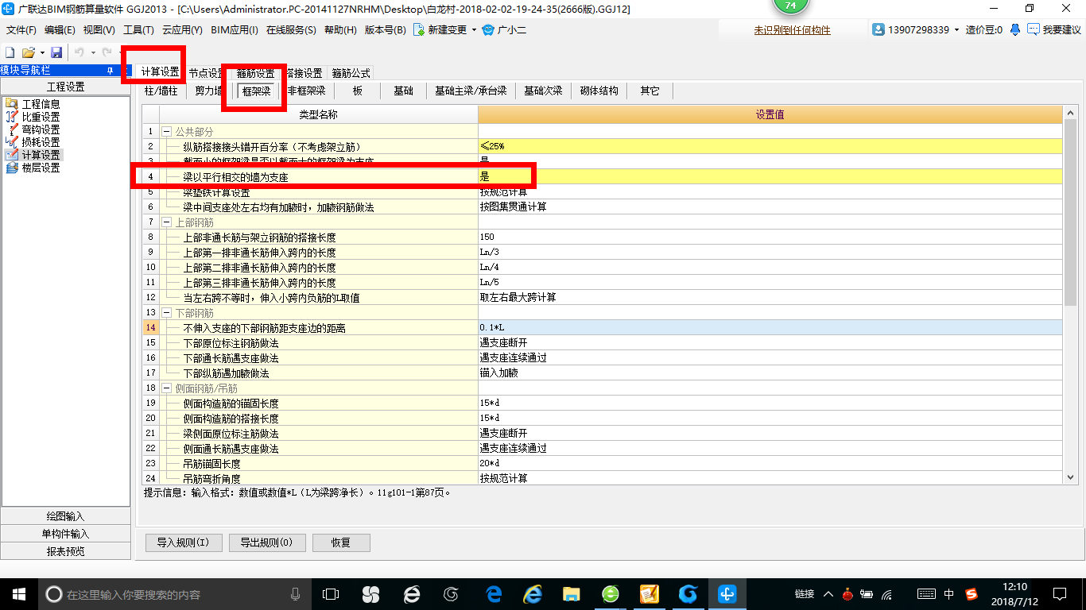Select 工程信息 in navigation panel
1086x610 pixels.
coord(41,104)
